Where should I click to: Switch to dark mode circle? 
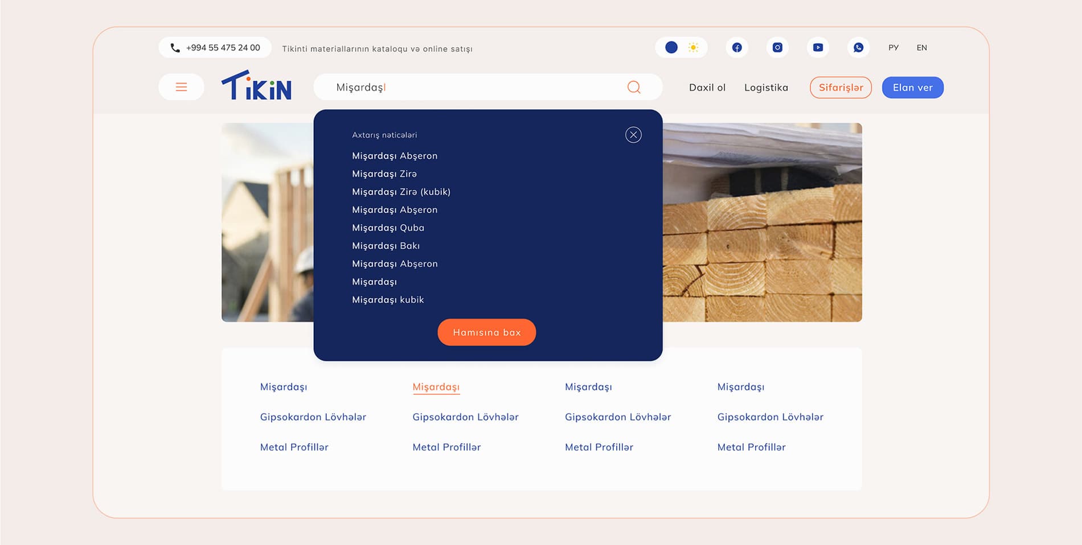671,47
